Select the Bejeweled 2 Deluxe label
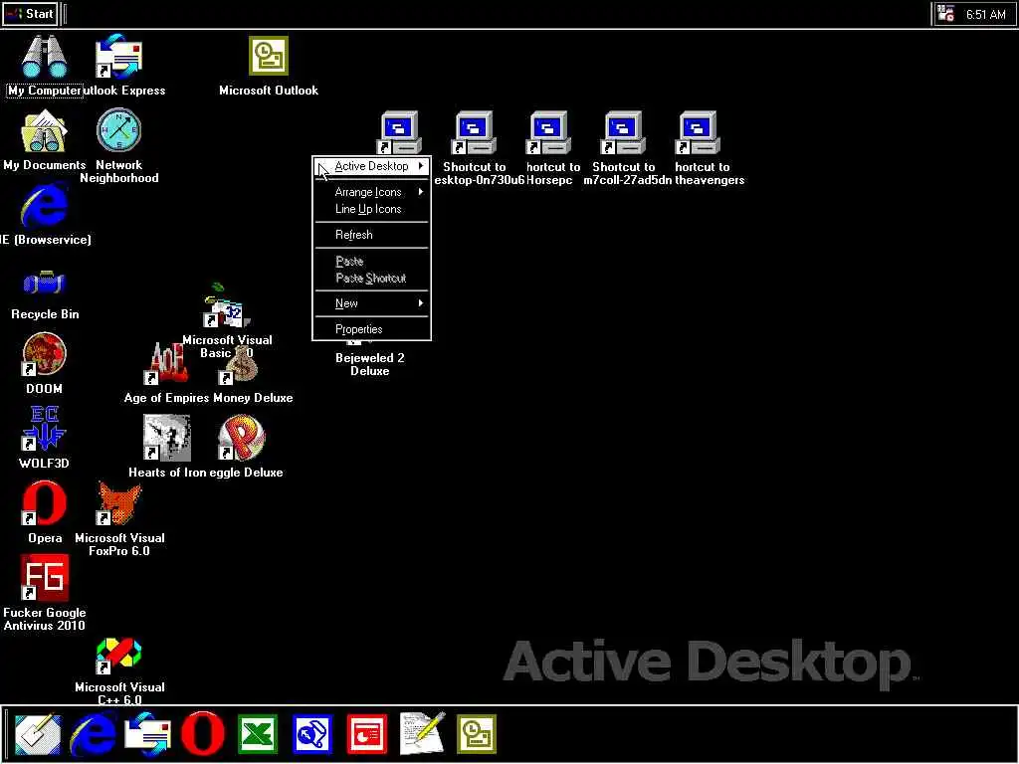1019x764 pixels. click(370, 364)
